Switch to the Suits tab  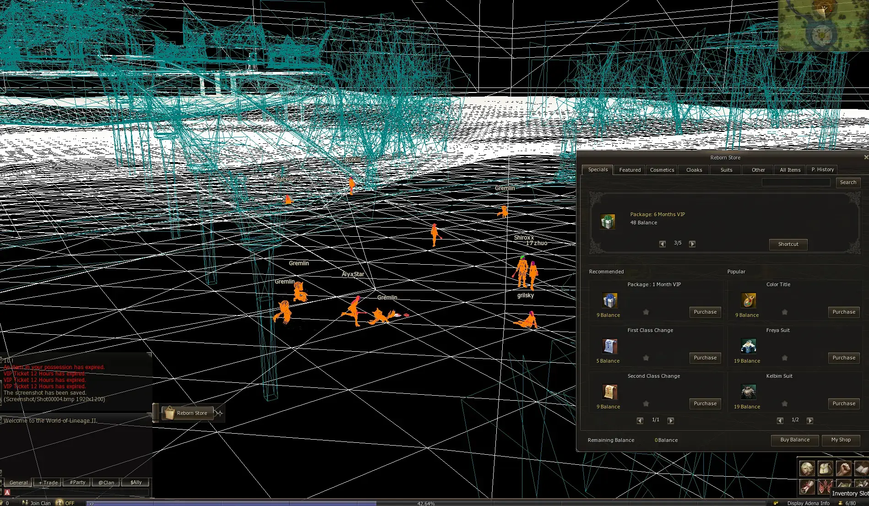726,170
